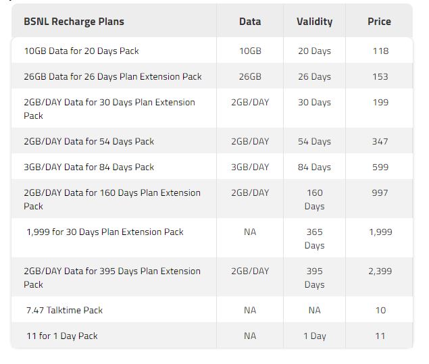Click 3GB/DAY Data for 84 Days Pack
The image size is (429, 364).
(89, 167)
